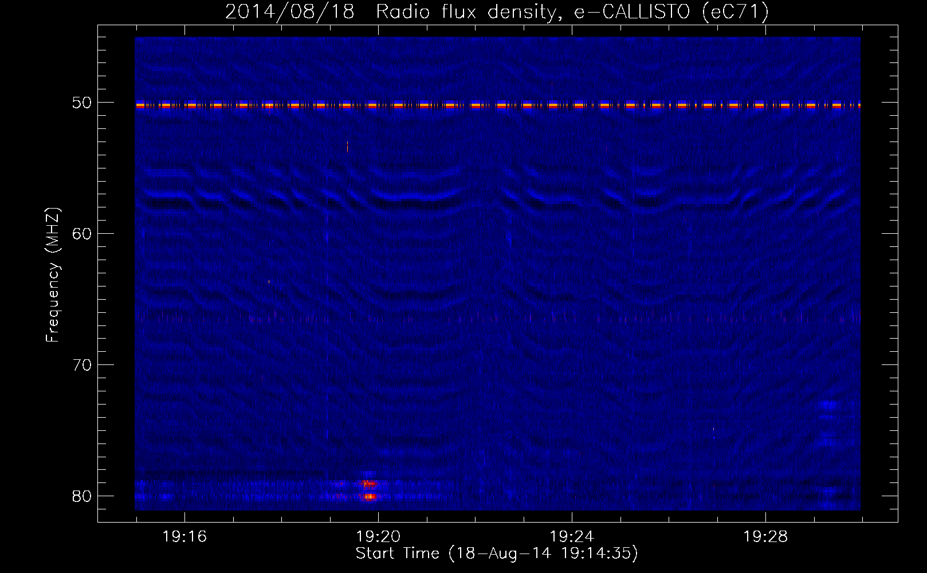The width and height of the screenshot is (927, 573).
Task: Click the bright red burst near 80 MHz
Action: (x=368, y=490)
